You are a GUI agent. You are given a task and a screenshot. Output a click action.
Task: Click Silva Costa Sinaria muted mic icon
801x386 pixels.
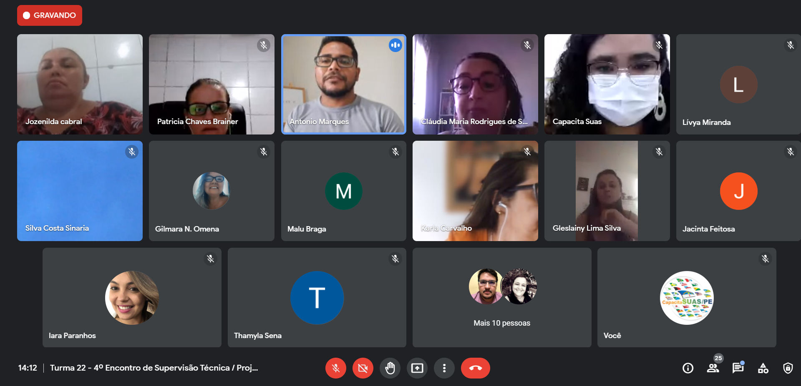coord(132,152)
